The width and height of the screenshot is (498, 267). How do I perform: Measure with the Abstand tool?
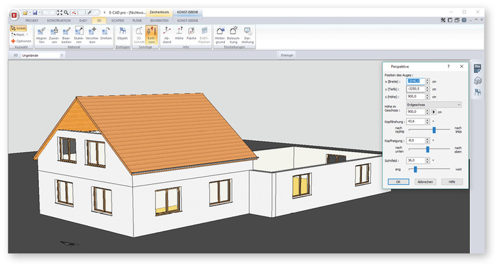[x=167, y=35]
